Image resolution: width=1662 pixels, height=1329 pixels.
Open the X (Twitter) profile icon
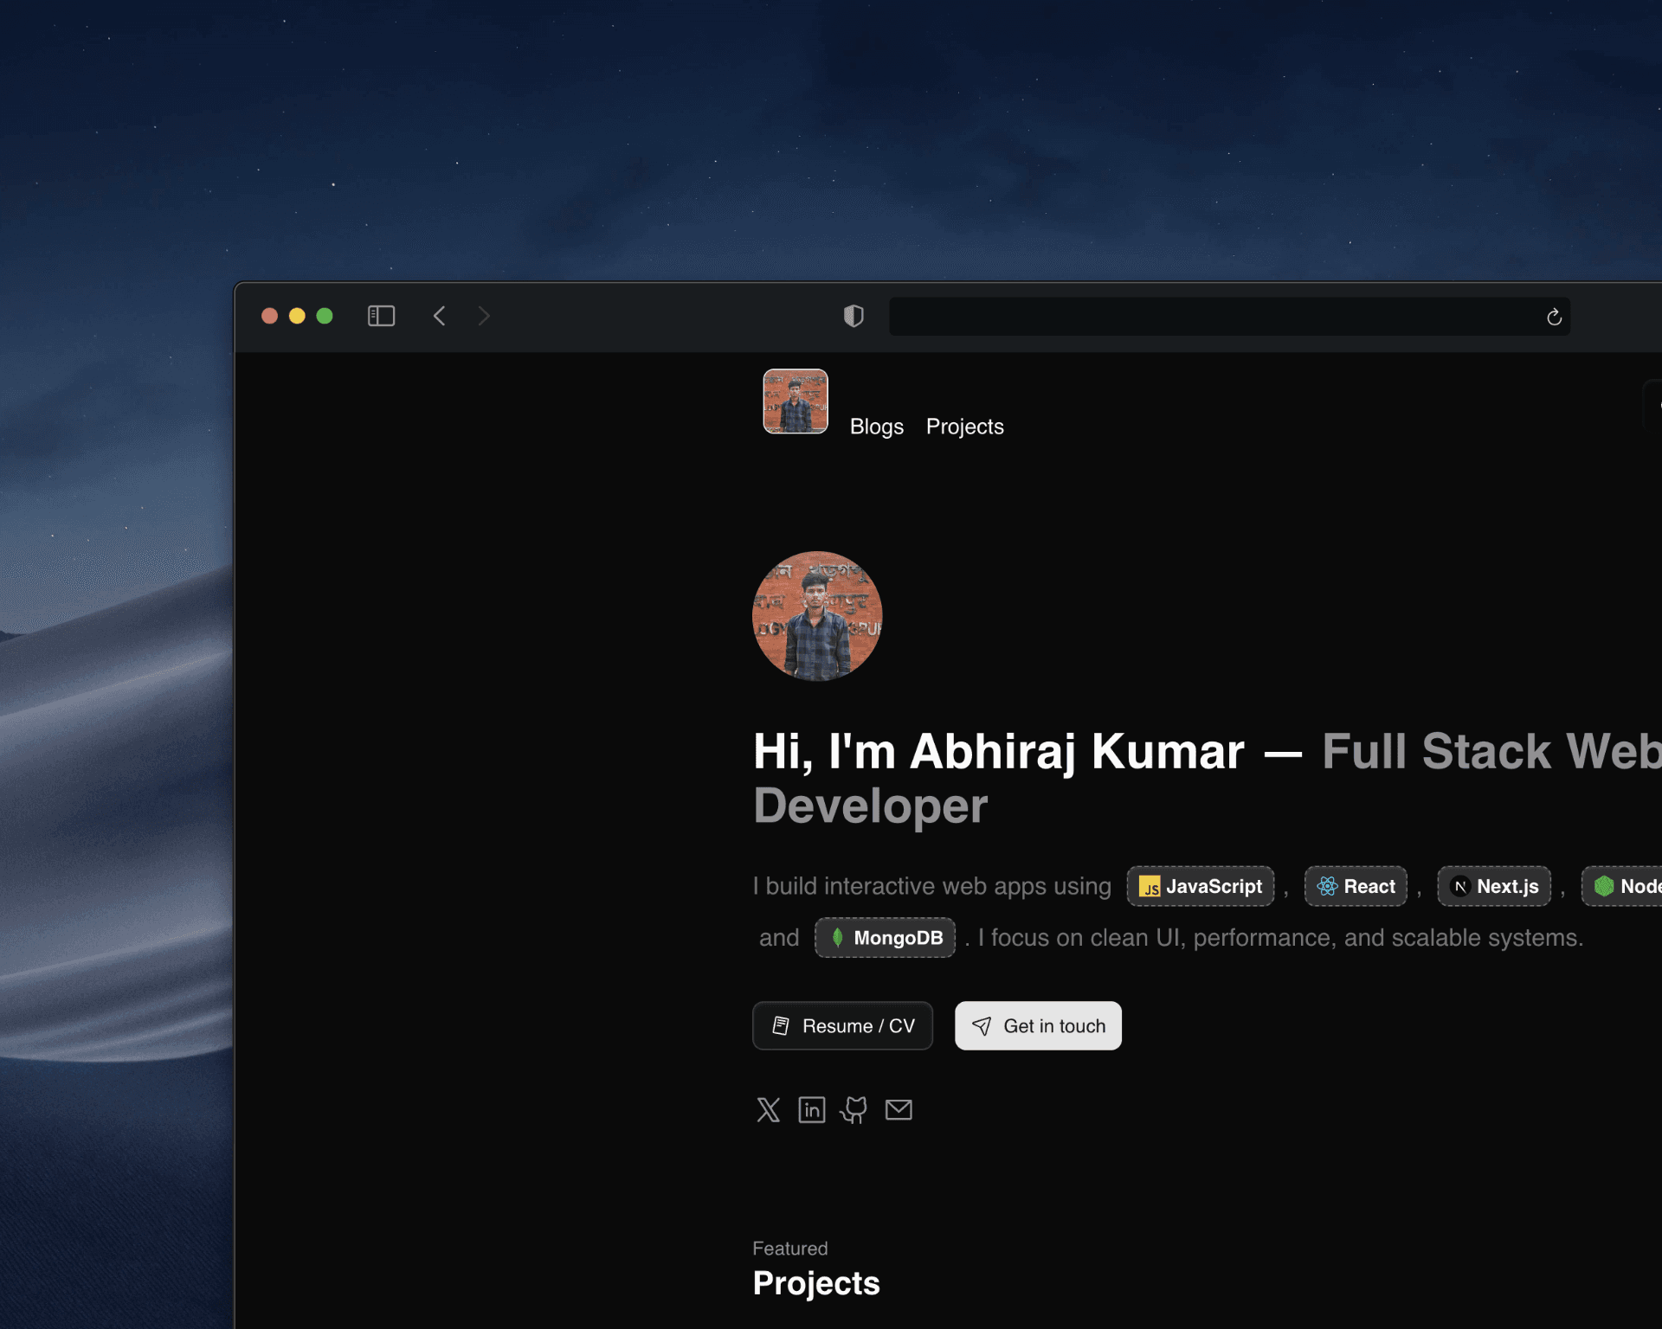coord(769,1110)
